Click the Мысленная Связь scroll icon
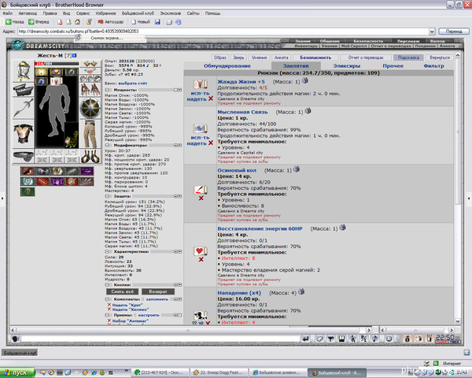This screenshot has width=472, height=378. pyautogui.click(x=200, y=128)
